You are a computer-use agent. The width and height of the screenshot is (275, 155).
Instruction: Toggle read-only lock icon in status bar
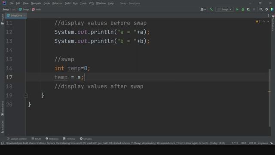(x=272, y=143)
